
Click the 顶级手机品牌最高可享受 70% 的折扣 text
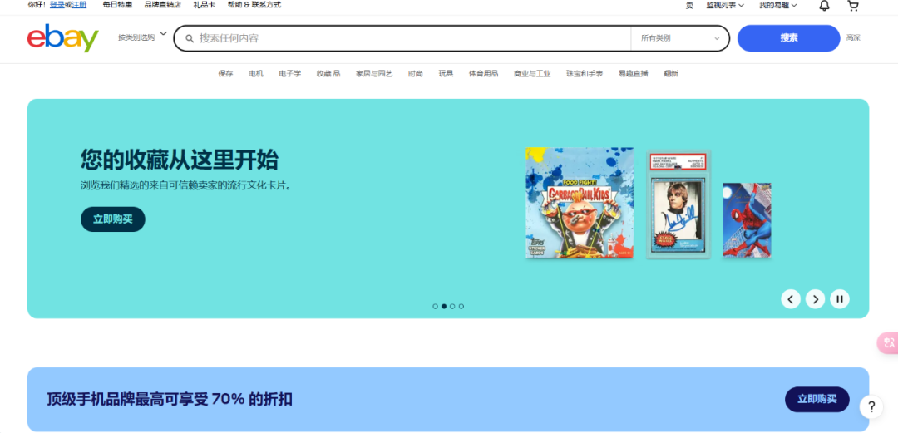point(170,399)
